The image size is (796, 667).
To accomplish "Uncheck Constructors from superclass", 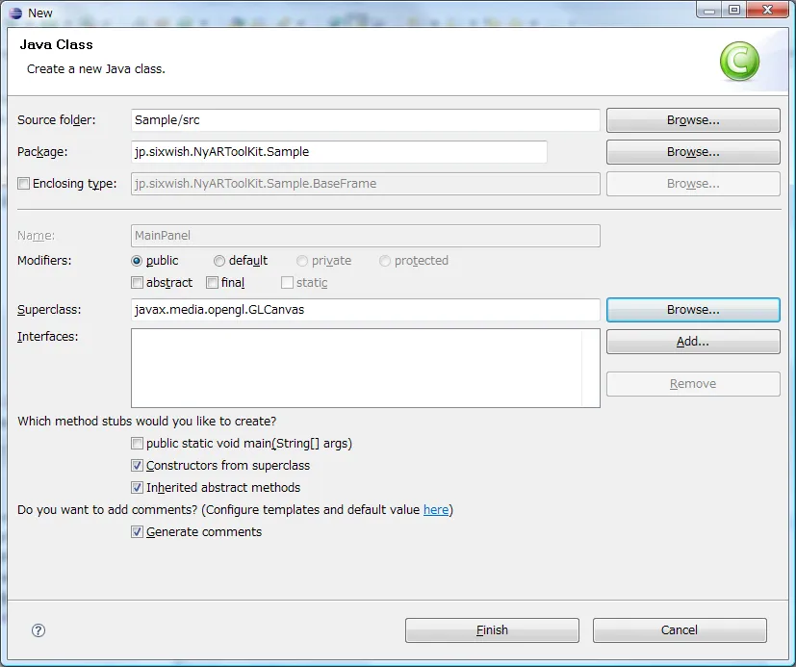I will pos(137,466).
